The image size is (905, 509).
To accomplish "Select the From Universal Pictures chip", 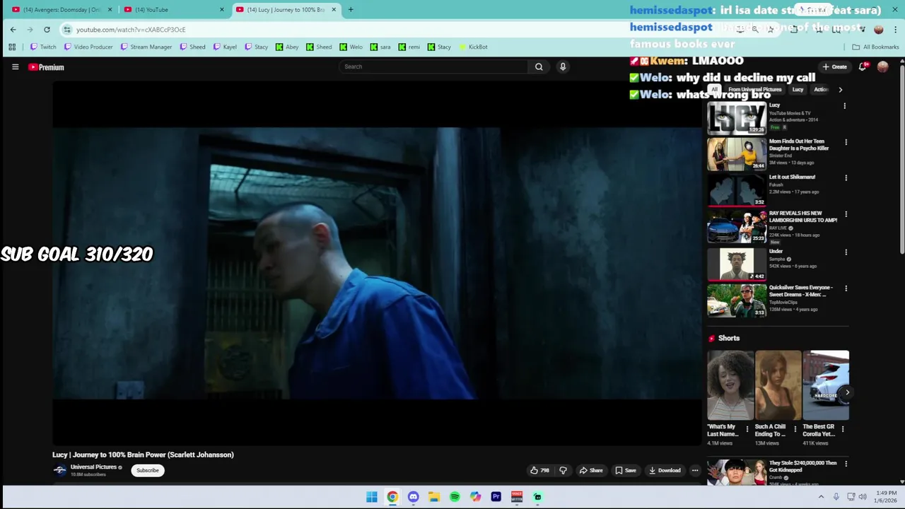I will pyautogui.click(x=754, y=90).
